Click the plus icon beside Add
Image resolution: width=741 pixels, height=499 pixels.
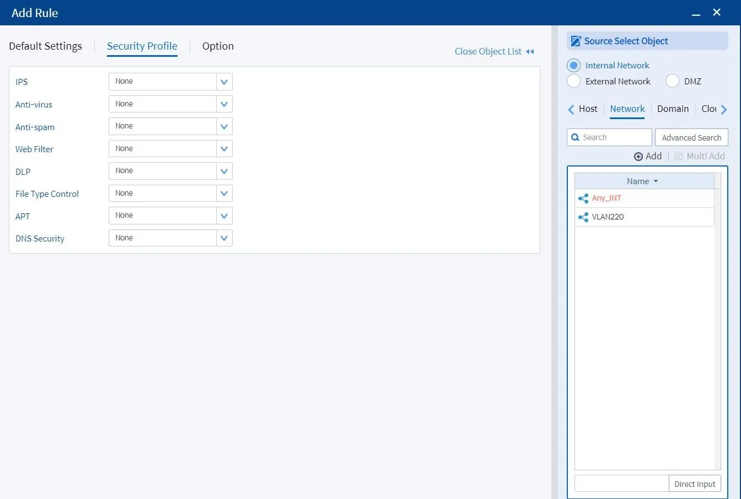point(638,157)
